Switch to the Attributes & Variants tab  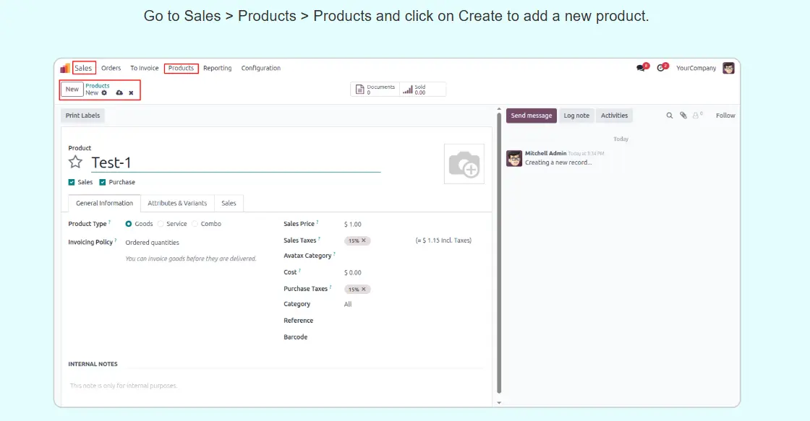(177, 204)
